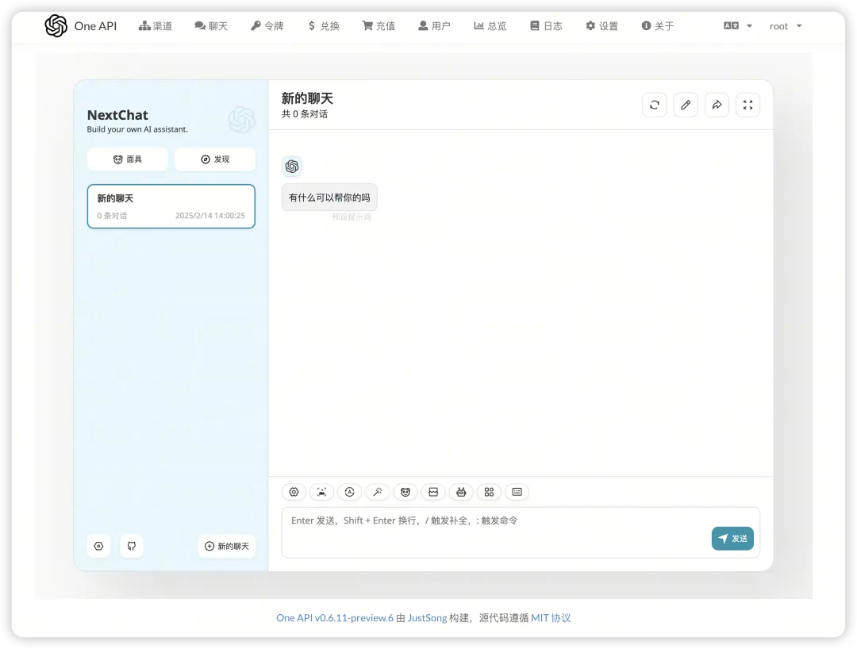The width and height of the screenshot is (857, 649).
Task: Toggle the auto theme icon
Action: pyautogui.click(x=350, y=492)
